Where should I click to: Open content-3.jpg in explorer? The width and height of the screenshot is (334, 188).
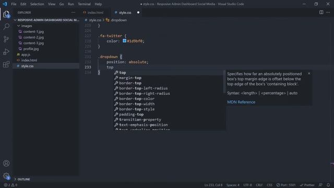[x=33, y=43]
